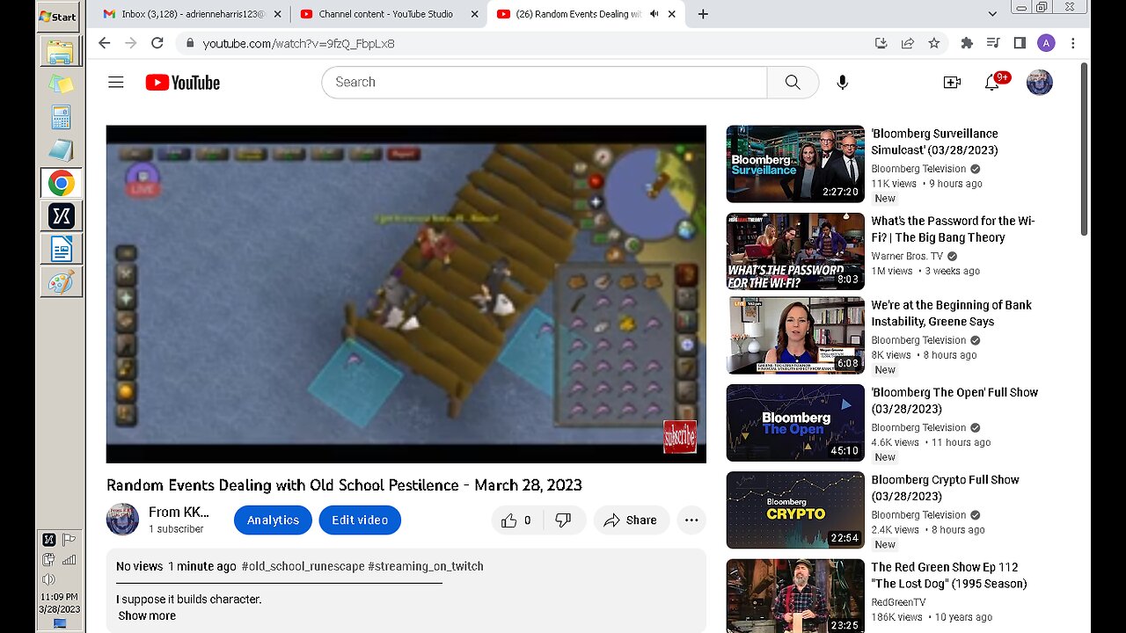
Task: Bookmark this page with the star
Action: (x=934, y=43)
